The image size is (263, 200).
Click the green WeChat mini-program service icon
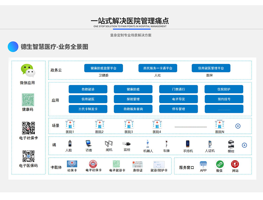220,164
